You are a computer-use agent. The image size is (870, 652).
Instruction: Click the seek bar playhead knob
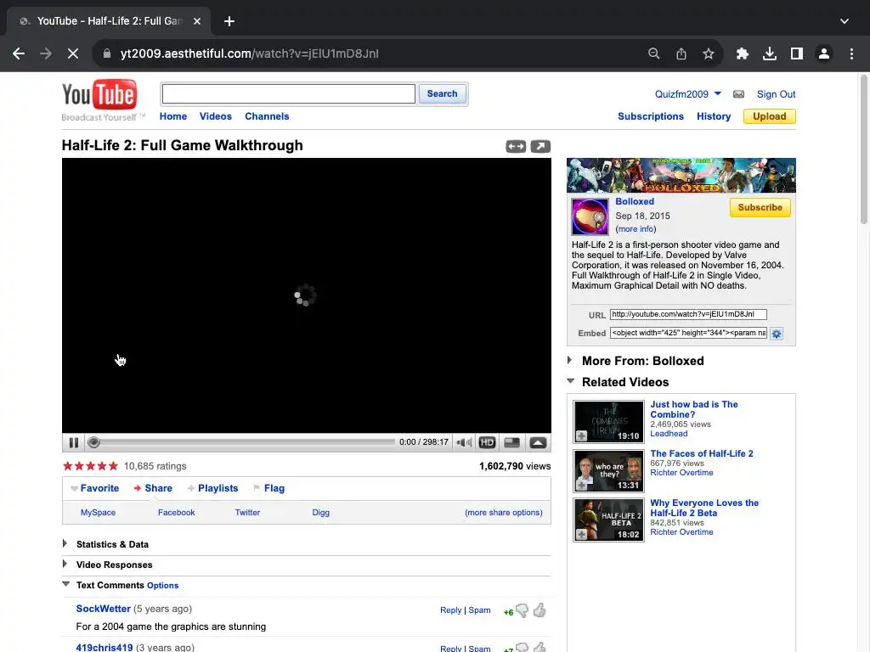pyautogui.click(x=93, y=442)
